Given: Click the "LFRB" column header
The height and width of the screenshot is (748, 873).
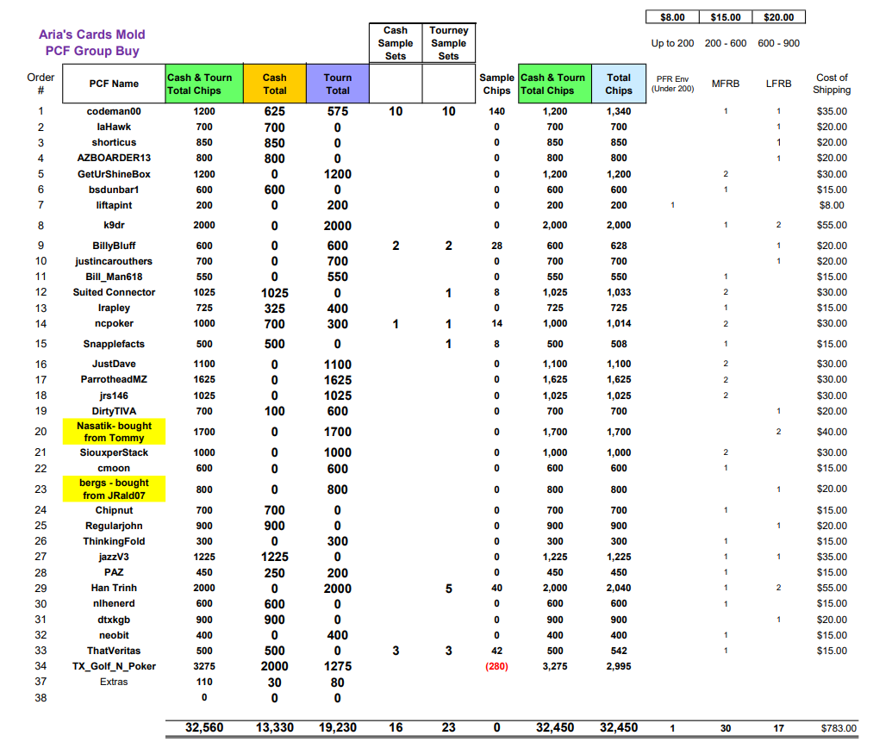Looking at the screenshot, I should [x=778, y=84].
